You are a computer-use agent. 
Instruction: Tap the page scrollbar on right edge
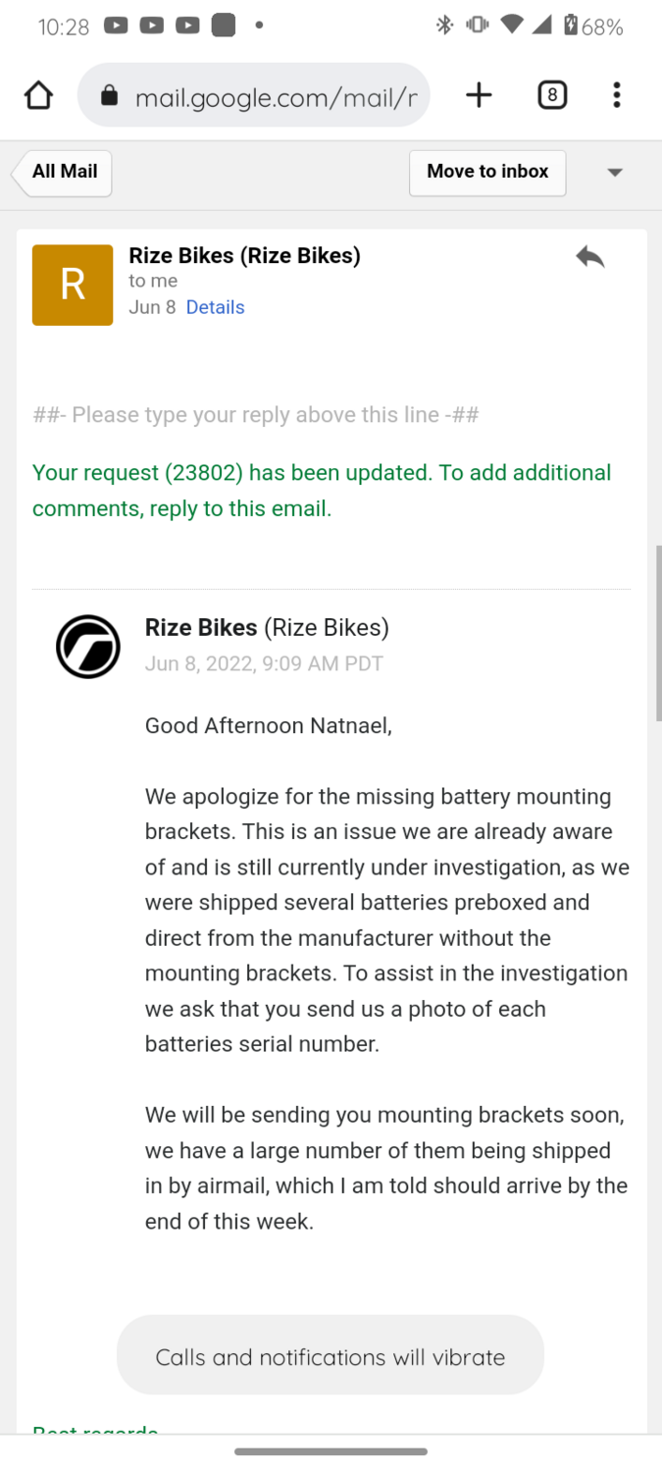[658, 633]
